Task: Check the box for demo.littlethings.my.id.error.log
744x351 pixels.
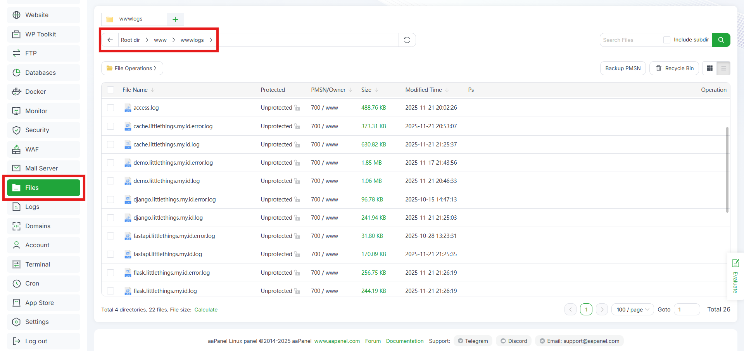Action: [110, 163]
